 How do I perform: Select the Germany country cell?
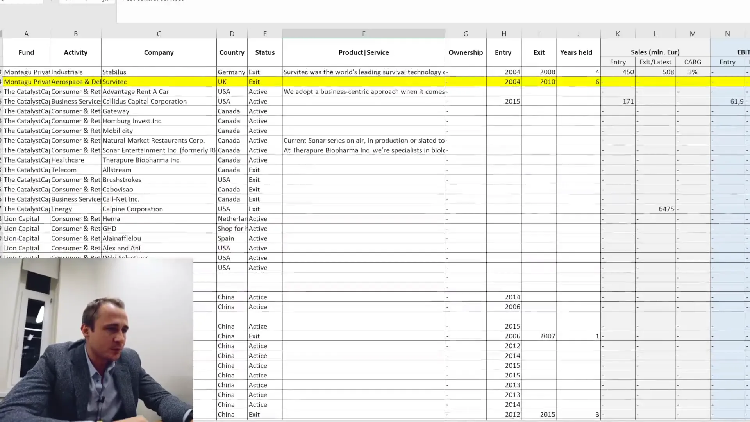(x=232, y=72)
